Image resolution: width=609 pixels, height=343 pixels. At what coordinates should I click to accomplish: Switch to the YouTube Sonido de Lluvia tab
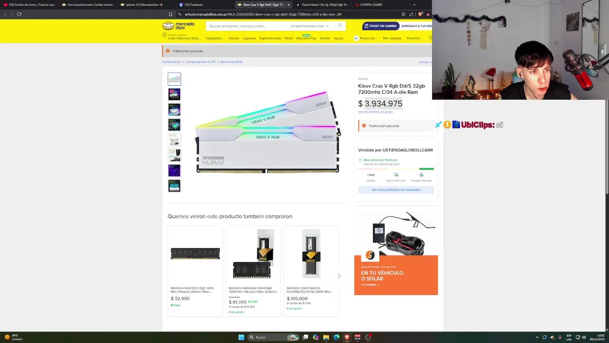[29, 5]
